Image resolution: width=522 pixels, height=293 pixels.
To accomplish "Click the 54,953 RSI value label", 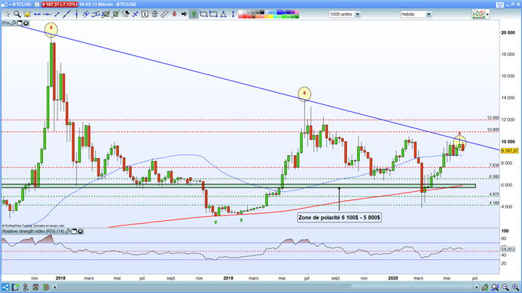I will (508, 249).
